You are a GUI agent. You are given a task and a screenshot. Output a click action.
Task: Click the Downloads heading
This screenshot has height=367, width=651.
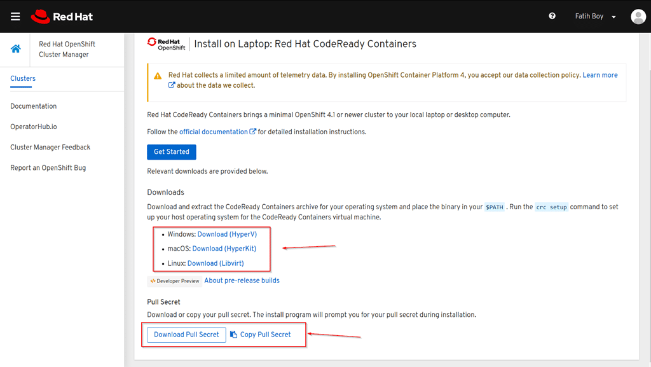166,192
